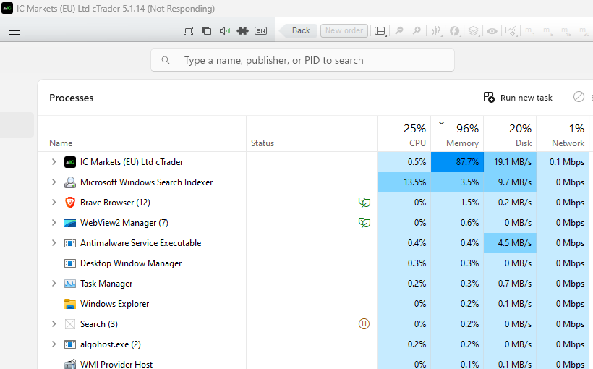This screenshot has height=369, width=593.
Task: Click the zoom in magnifier icon
Action: (417, 30)
